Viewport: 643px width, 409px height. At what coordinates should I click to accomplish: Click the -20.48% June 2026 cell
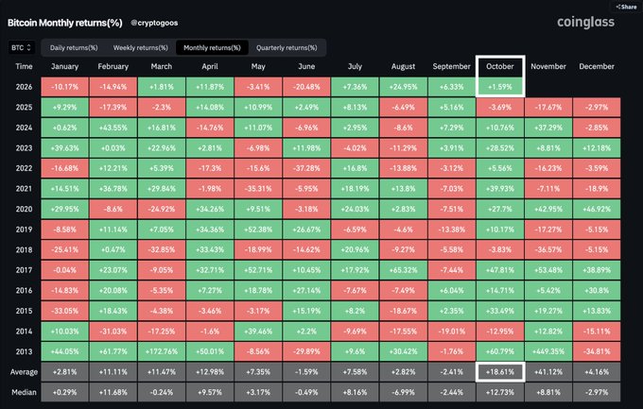click(x=306, y=87)
